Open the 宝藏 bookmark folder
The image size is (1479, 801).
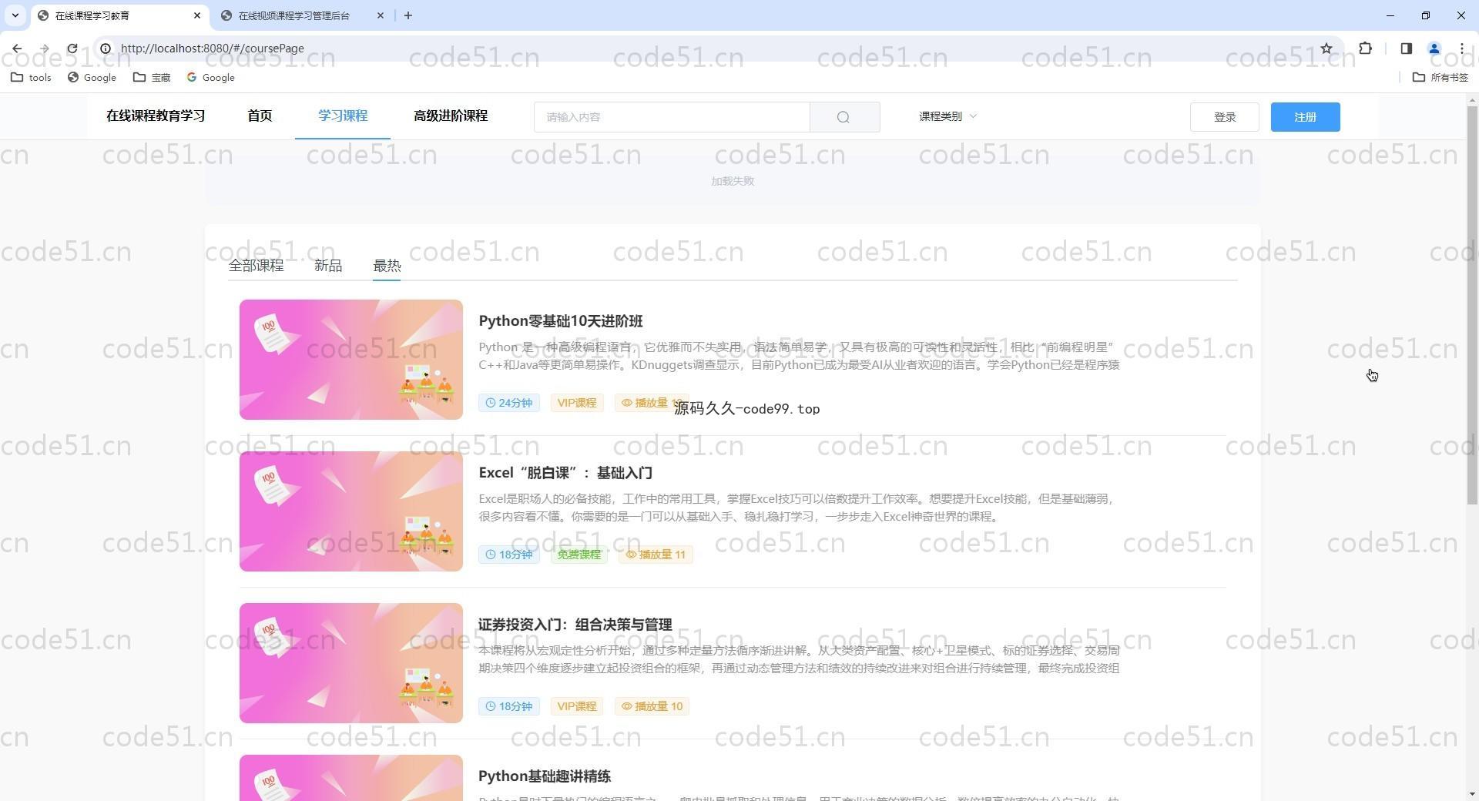click(x=152, y=77)
